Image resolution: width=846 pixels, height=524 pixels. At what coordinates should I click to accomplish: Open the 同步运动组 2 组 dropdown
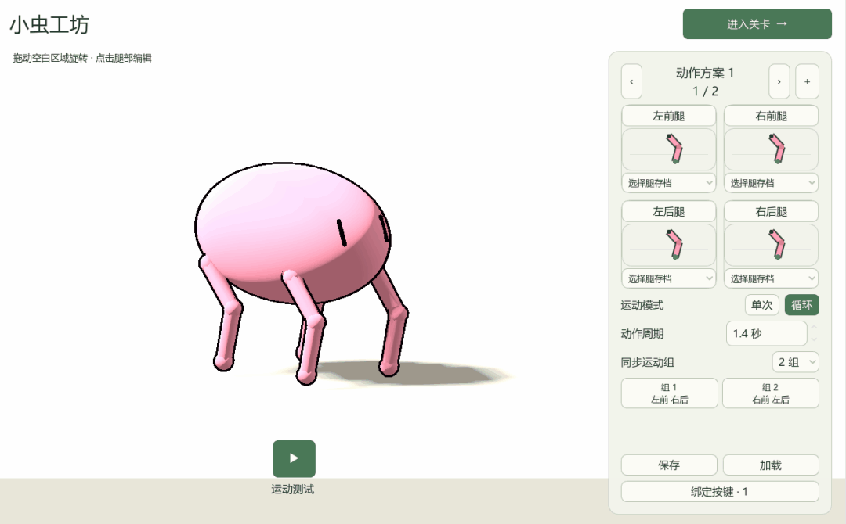pos(795,362)
